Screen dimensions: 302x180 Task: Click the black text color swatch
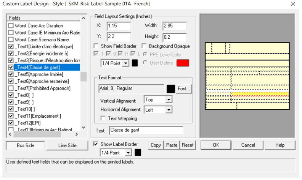pyautogui.click(x=171, y=89)
